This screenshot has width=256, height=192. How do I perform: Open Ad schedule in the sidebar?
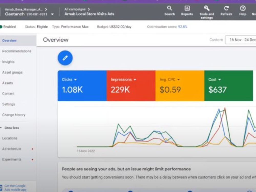click(x=12, y=149)
